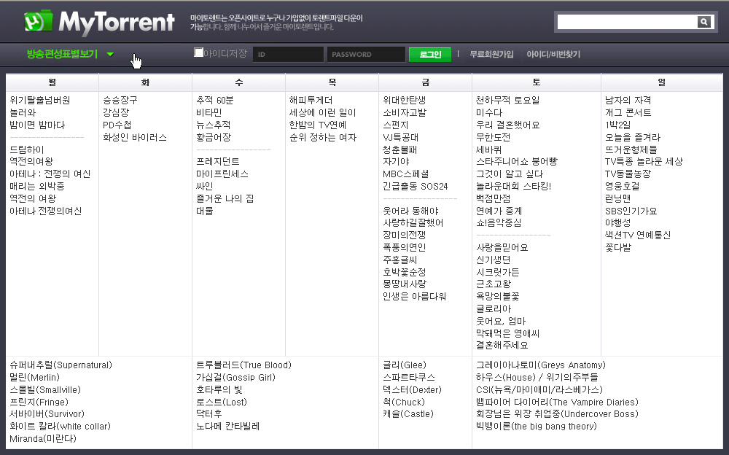Open the 밤이면 밤마다 link
Image resolution: width=729 pixels, height=455 pixels.
click(37, 125)
